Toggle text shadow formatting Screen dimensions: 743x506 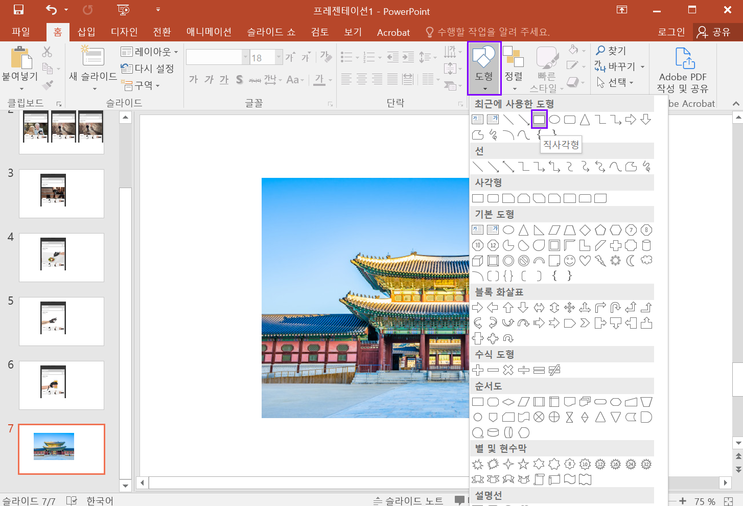click(x=240, y=79)
